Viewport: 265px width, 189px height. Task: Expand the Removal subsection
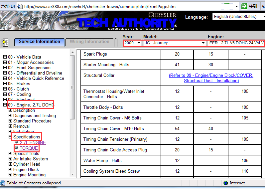(10, 126)
